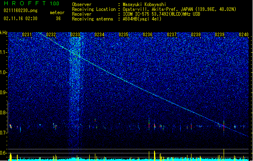This screenshot has height=161, width=253.
Task: Click the 0.7 kHz axis label
Action: 4,133
